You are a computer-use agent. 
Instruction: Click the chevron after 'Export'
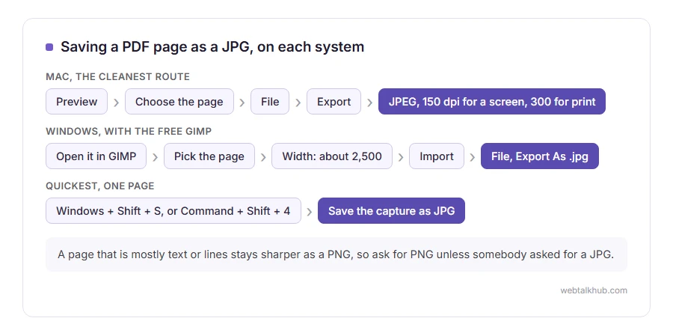[x=369, y=103]
